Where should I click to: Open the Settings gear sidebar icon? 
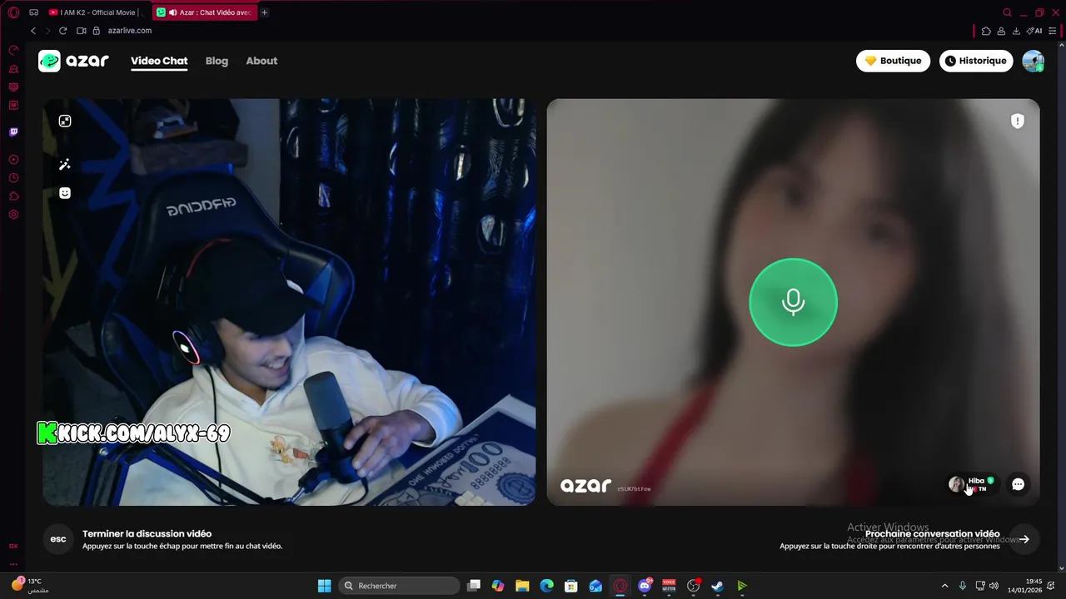coord(13,215)
